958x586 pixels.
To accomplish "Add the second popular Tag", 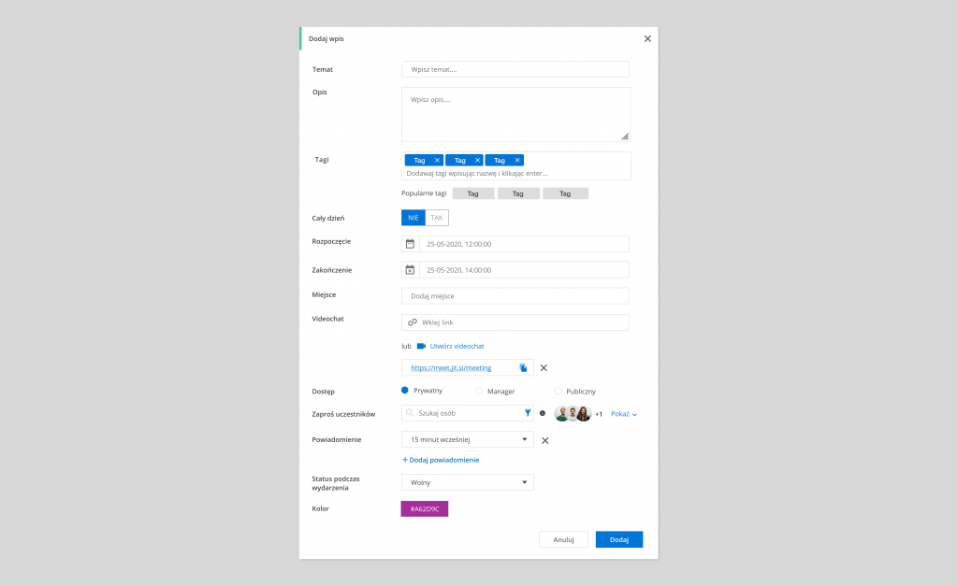I will coord(518,193).
